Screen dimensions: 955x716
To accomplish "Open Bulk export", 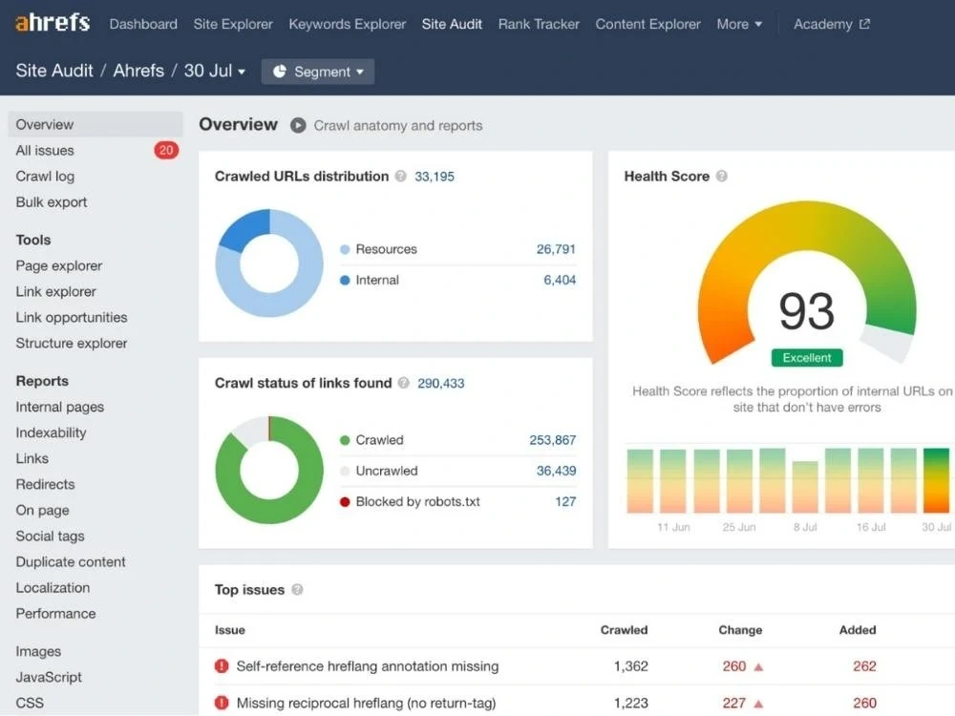I will pyautogui.click(x=52, y=202).
